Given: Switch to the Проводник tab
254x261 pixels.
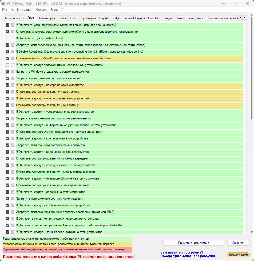Looking at the screenshot, I should [89, 18].
